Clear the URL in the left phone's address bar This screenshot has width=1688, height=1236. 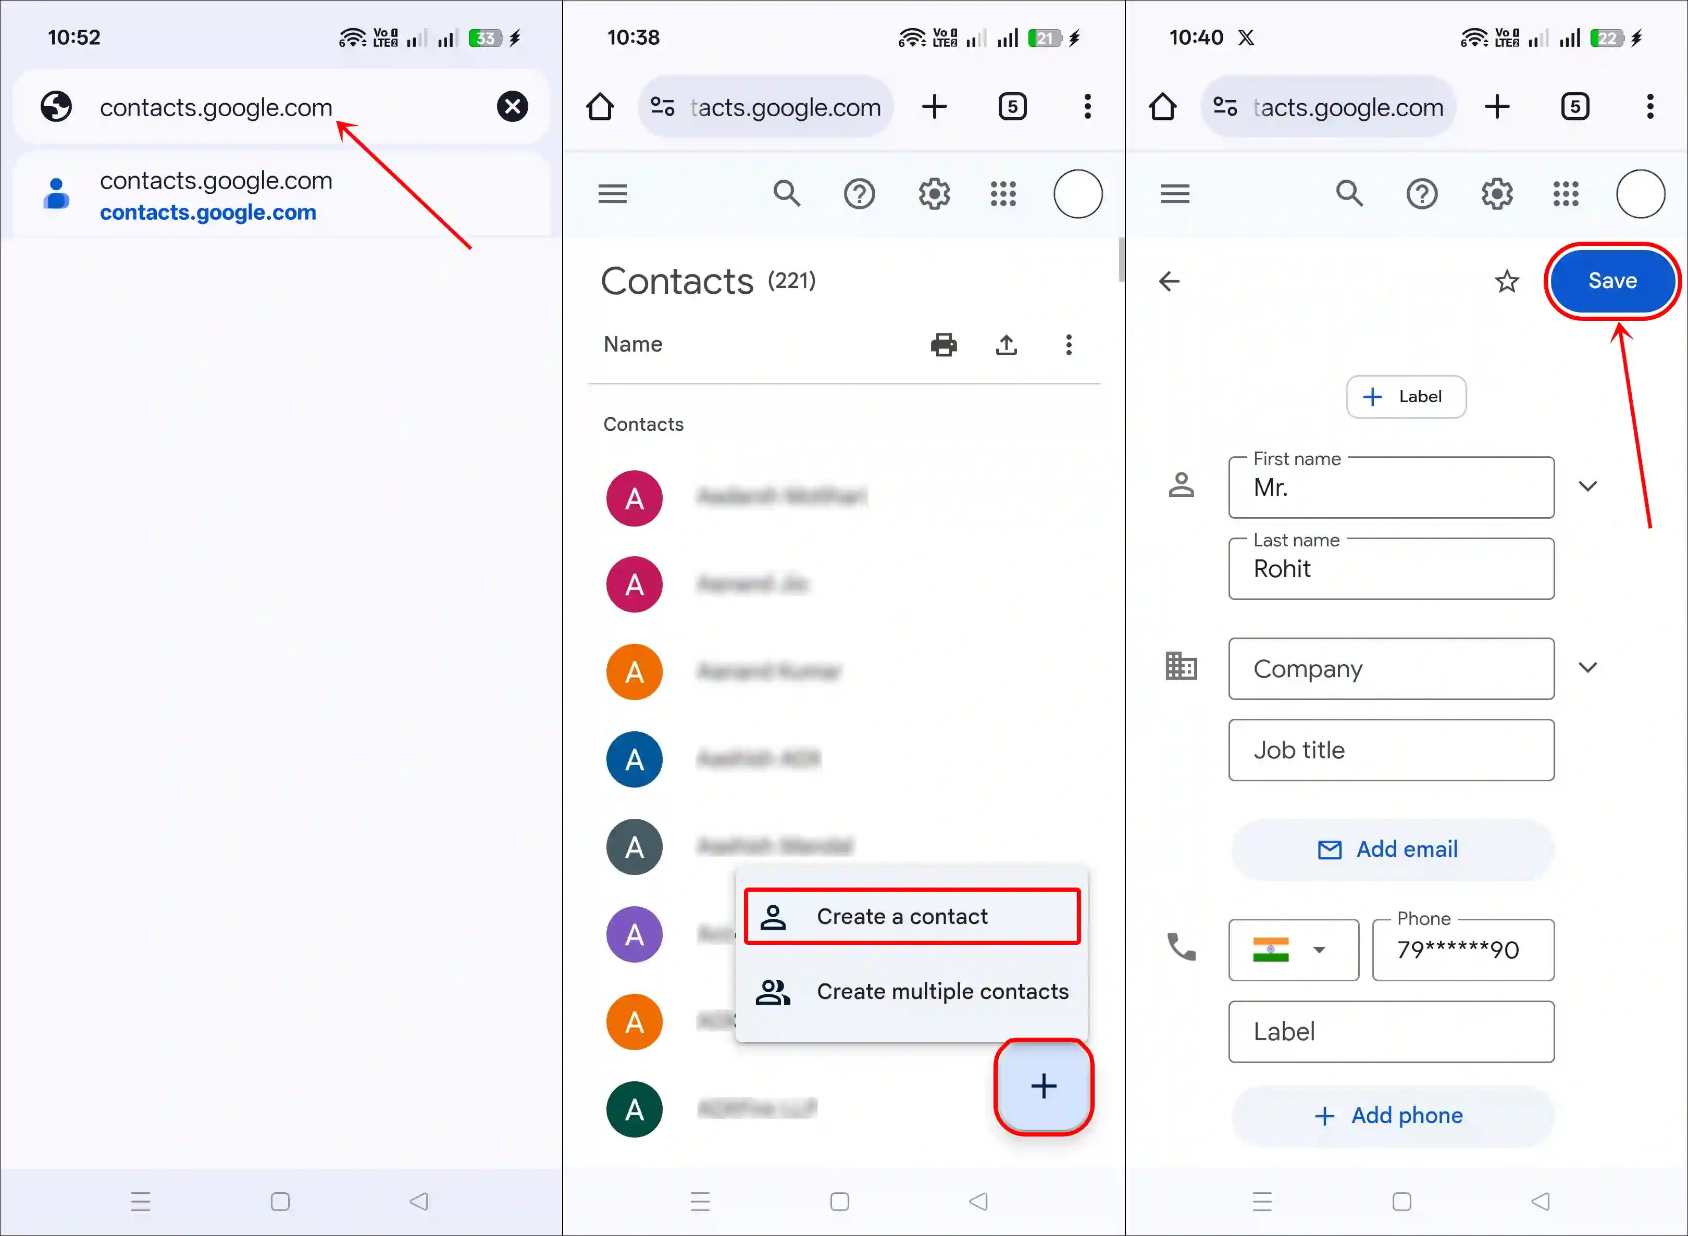tap(513, 106)
